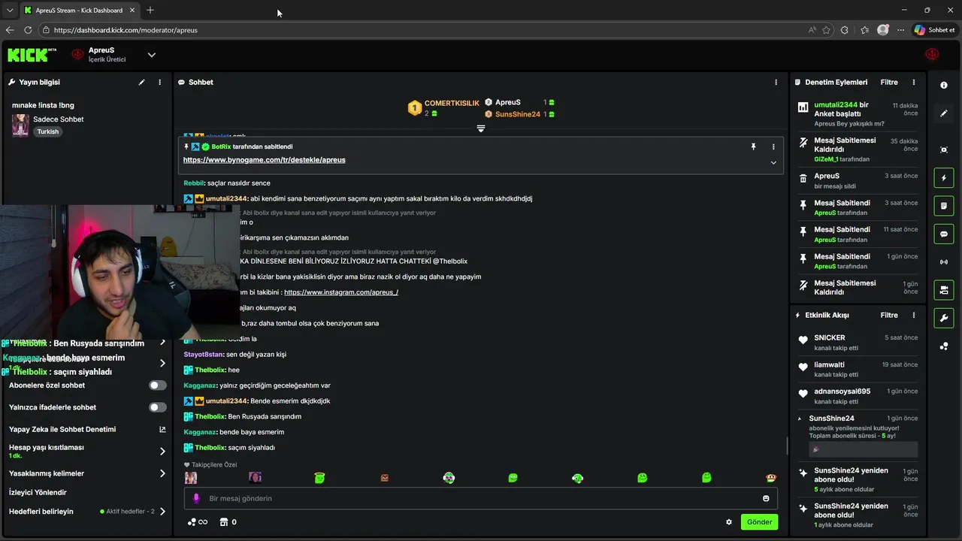Toggle Abonelere özel sohbet switch
The image size is (962, 541).
click(x=157, y=385)
